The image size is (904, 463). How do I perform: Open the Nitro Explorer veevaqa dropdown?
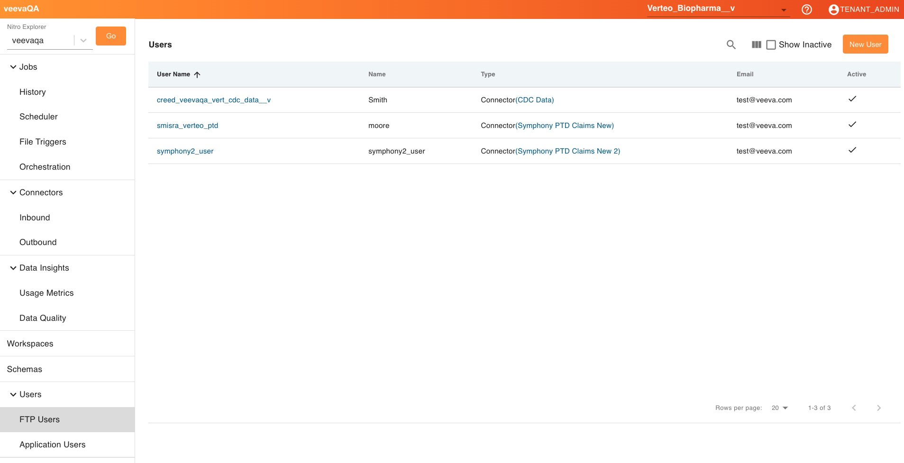83,41
